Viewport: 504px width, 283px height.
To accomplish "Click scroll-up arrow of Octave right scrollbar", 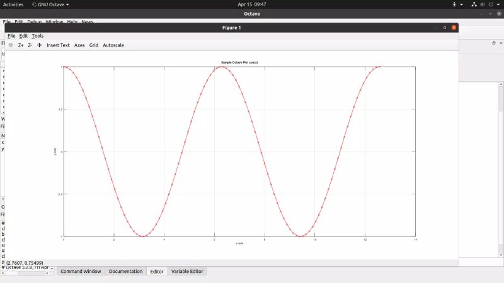I will 501,84.
